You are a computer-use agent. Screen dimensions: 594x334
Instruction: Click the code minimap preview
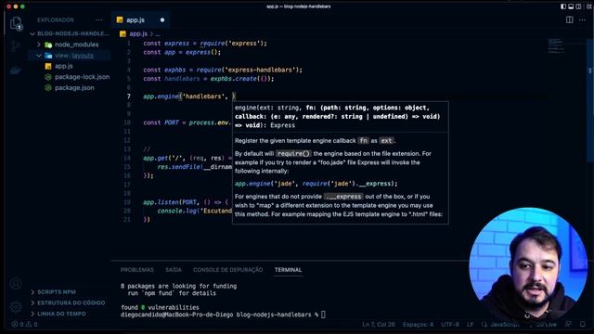(x=556, y=45)
